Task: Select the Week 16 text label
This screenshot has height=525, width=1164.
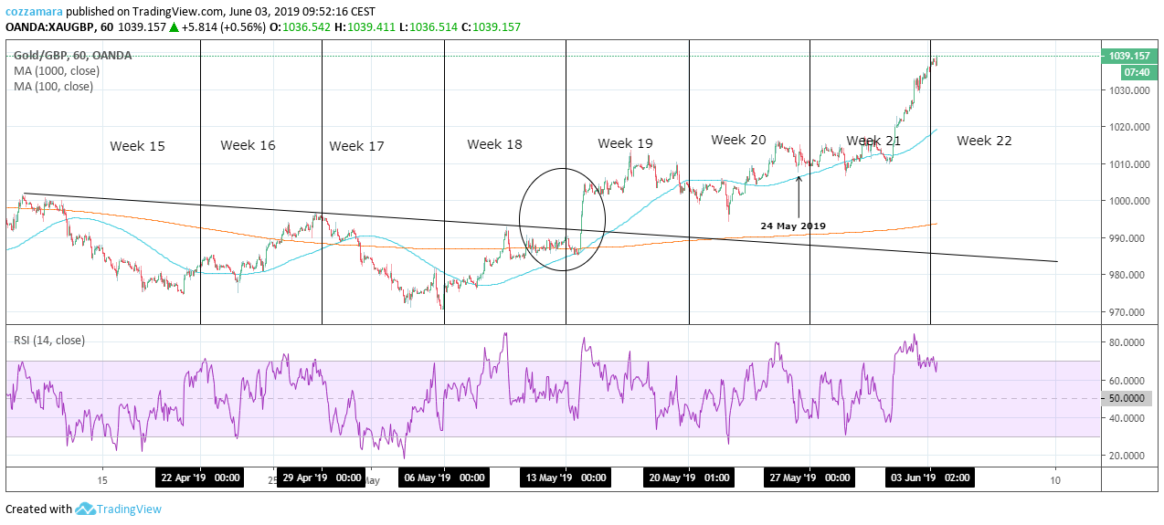Action: 248,145
